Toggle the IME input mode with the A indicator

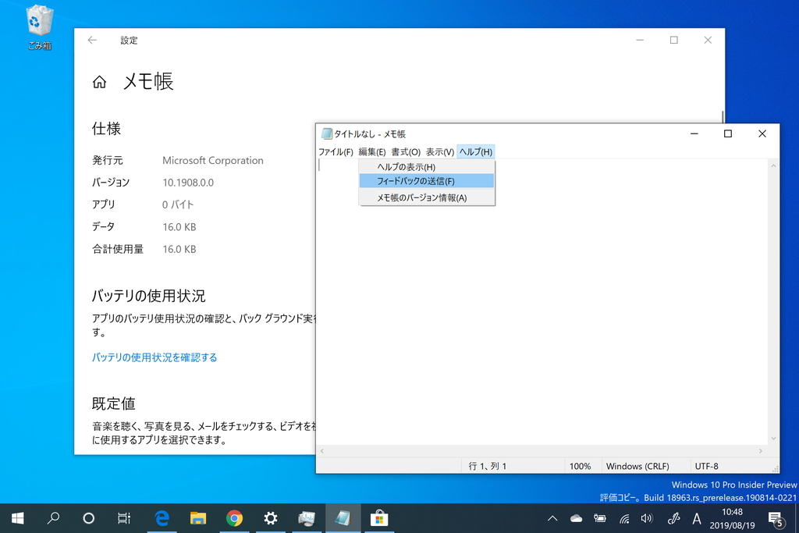click(697, 518)
